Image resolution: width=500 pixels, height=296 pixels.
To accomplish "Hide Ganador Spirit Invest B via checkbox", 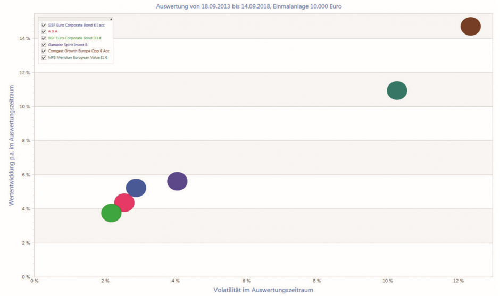I will click(x=44, y=45).
